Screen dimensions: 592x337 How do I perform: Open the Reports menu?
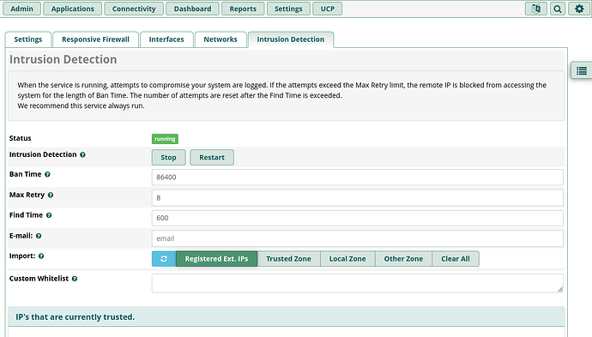(243, 9)
